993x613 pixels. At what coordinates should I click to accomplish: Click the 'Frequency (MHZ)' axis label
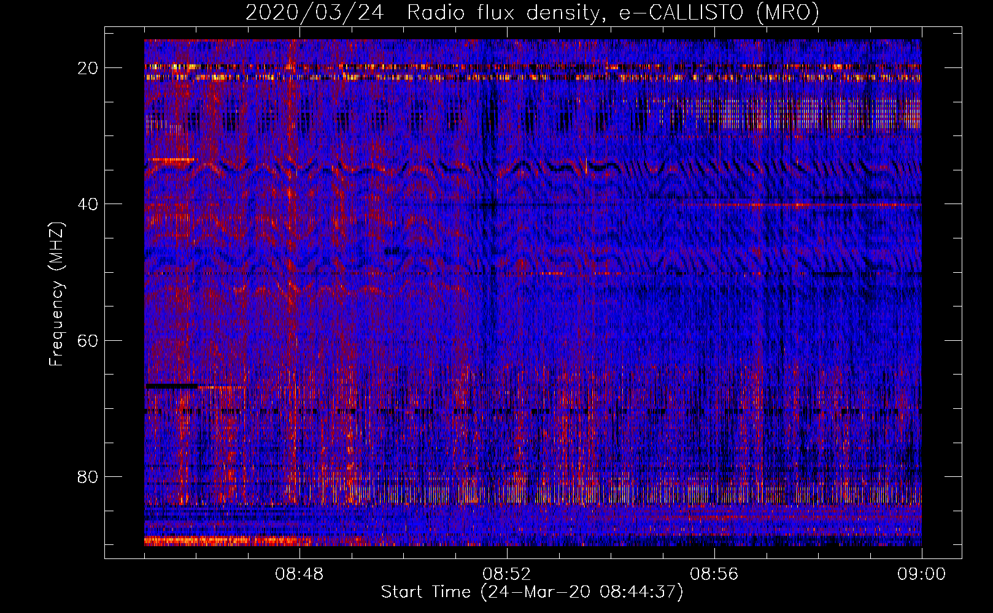56,294
